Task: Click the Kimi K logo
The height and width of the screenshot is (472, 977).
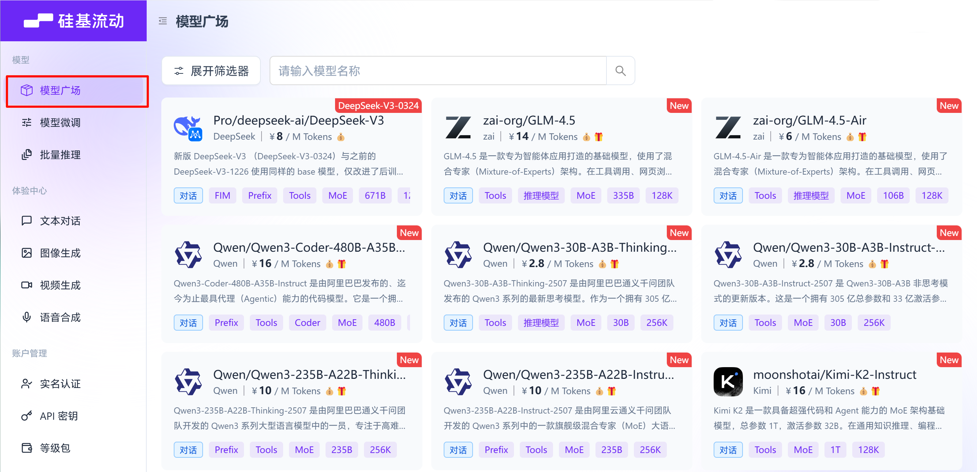Action: click(x=728, y=382)
